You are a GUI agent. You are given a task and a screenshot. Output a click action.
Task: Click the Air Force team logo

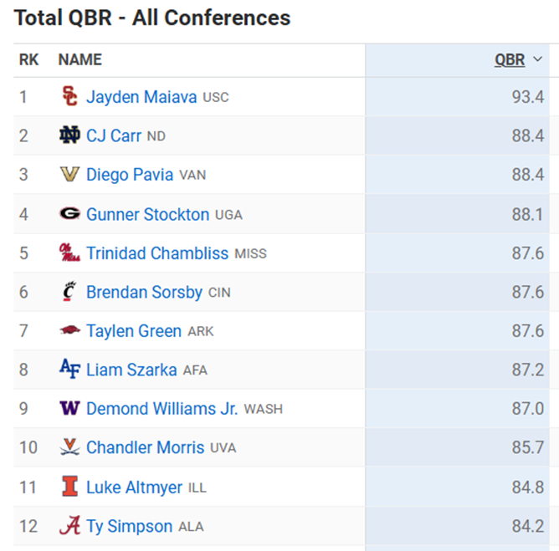[x=70, y=370]
